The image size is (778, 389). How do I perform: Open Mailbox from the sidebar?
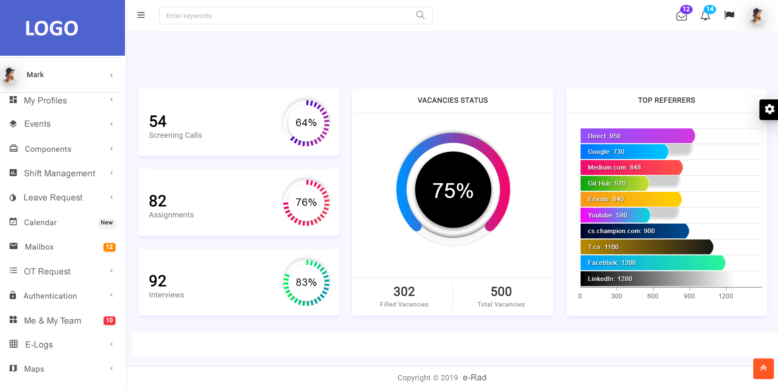pyautogui.click(x=39, y=247)
